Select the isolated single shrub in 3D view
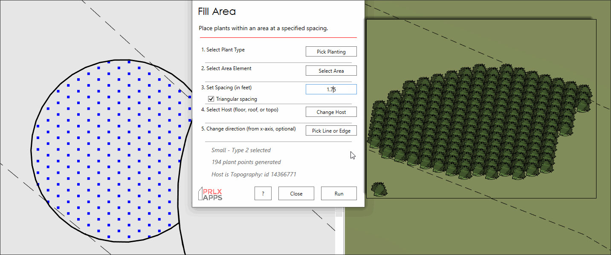Viewport: 611px width, 255px height. pos(379,189)
